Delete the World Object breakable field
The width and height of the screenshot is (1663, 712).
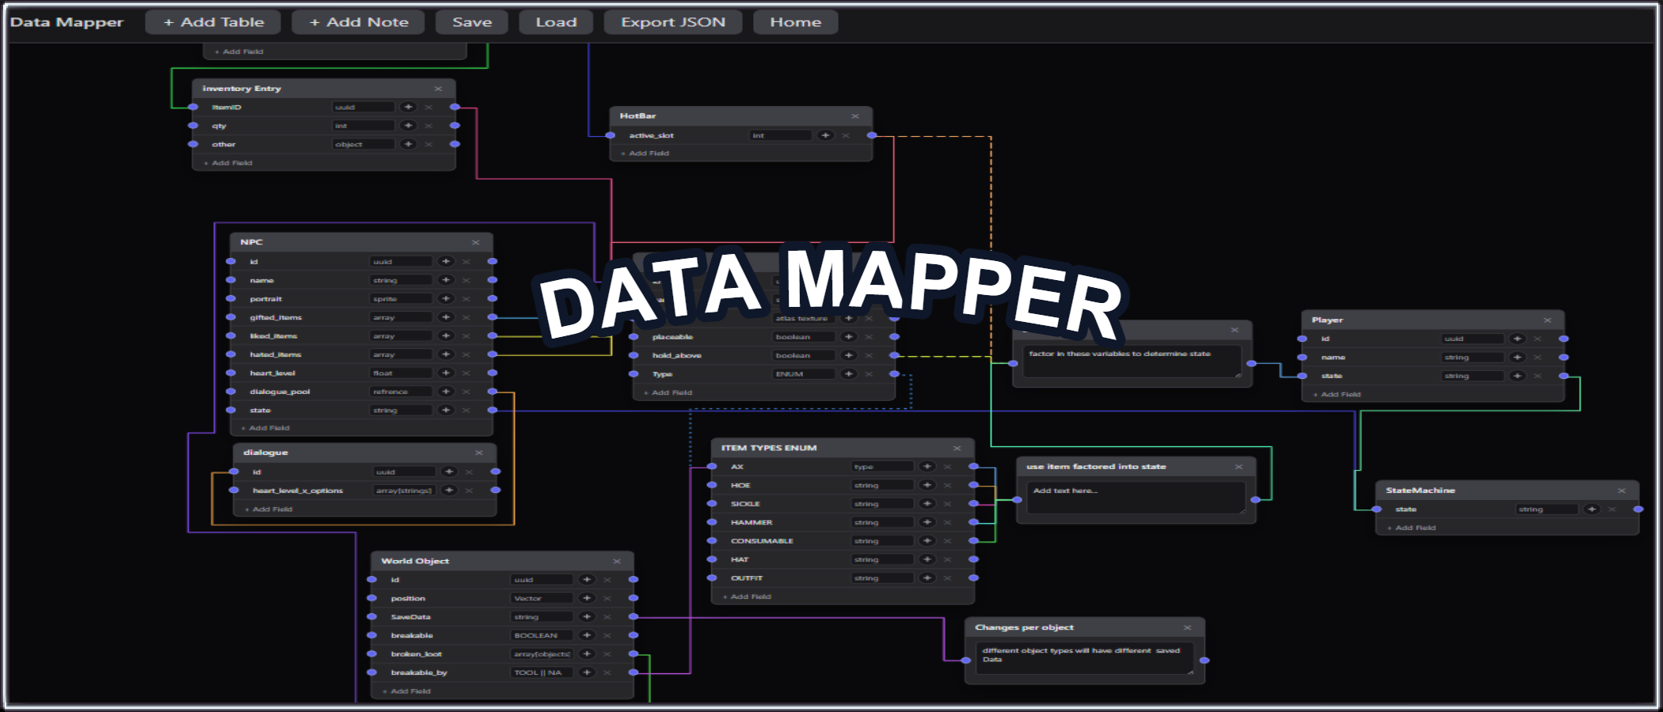point(607,635)
